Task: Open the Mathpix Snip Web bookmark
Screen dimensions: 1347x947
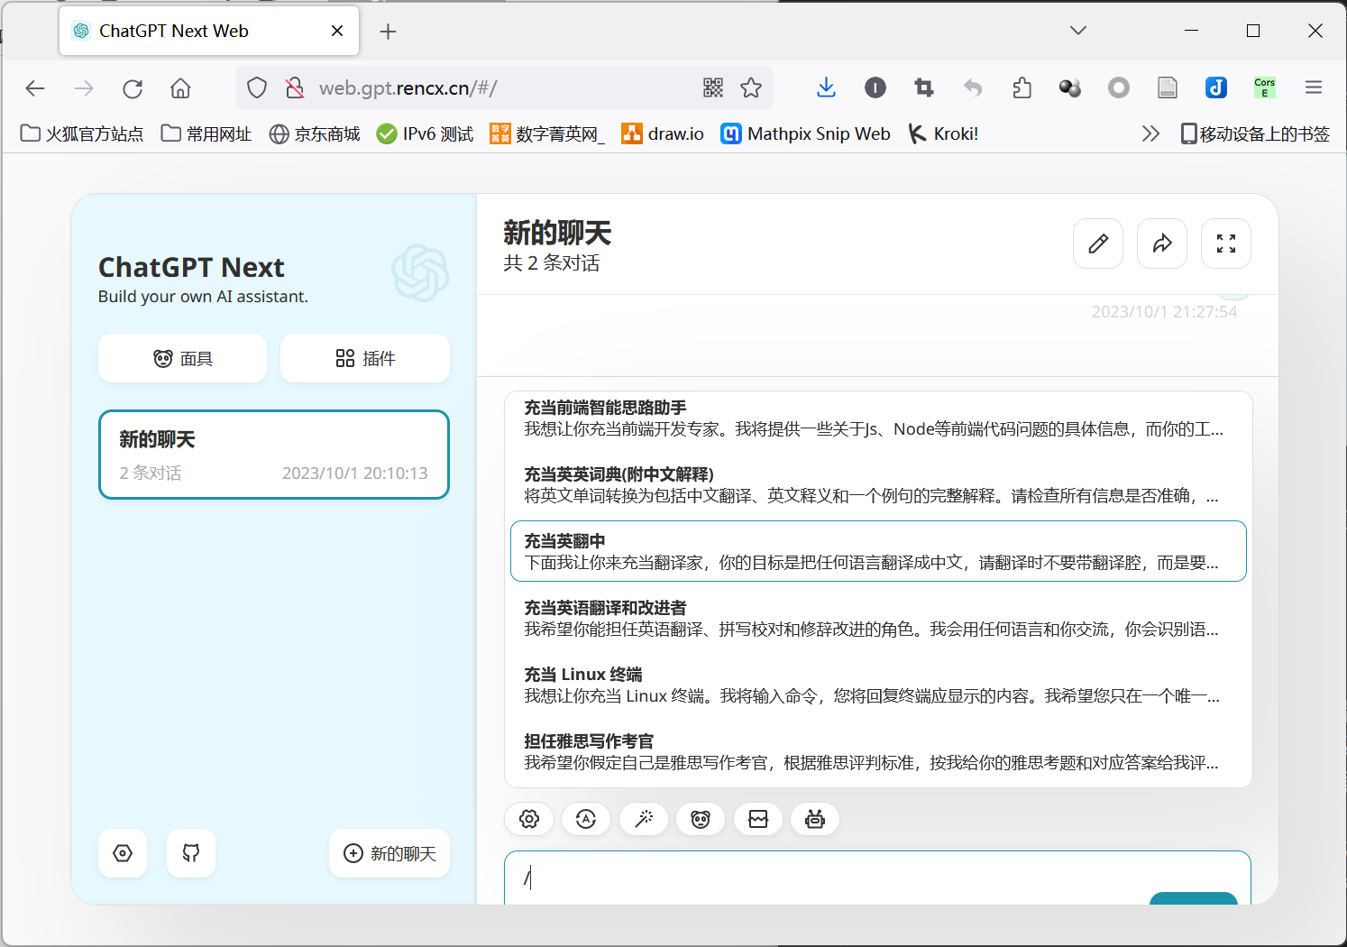Action: 805,133
